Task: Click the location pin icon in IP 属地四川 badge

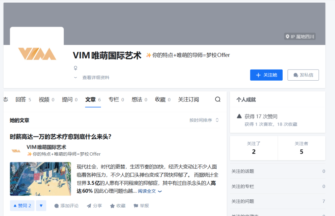Action: tap(287, 37)
